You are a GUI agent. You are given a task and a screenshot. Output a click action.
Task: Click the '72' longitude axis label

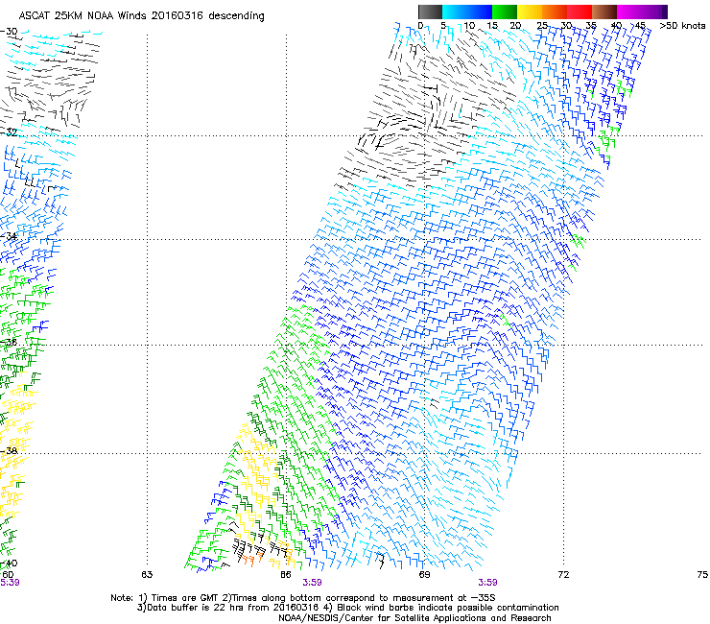click(563, 575)
